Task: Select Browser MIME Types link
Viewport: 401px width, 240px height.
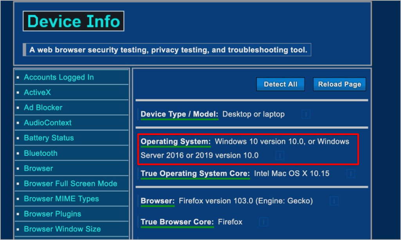Action: [61, 198]
